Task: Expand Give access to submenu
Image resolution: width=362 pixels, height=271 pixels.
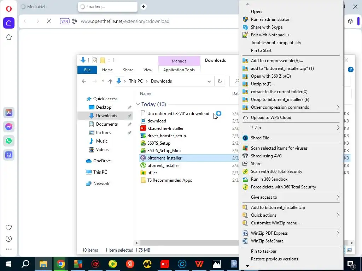Action: click(x=291, y=197)
